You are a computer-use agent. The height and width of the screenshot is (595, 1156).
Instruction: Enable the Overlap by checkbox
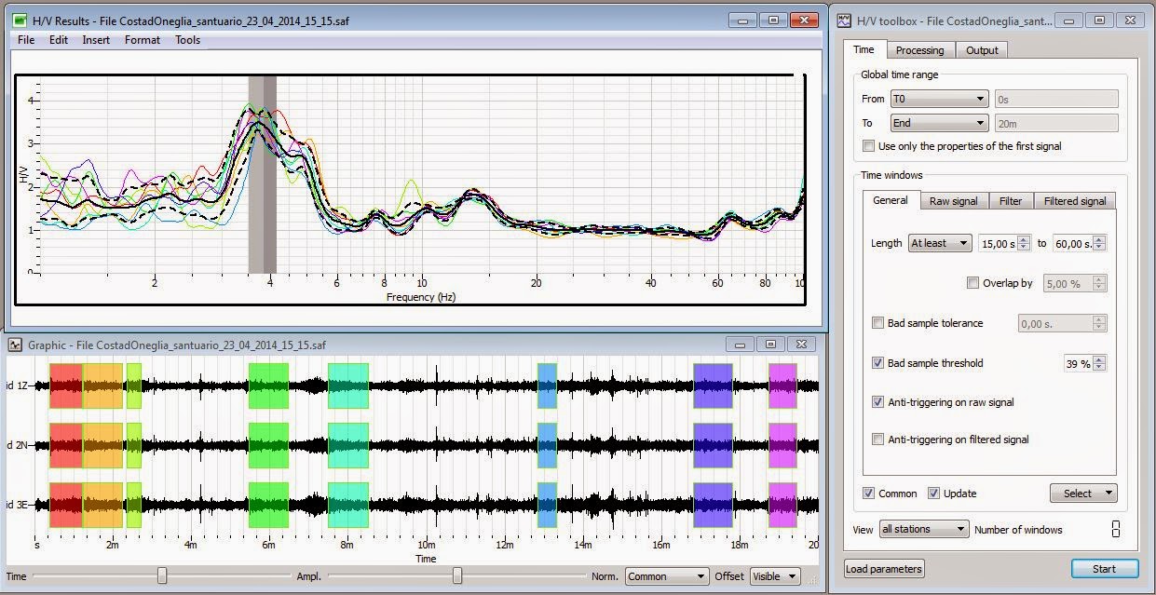(x=973, y=283)
